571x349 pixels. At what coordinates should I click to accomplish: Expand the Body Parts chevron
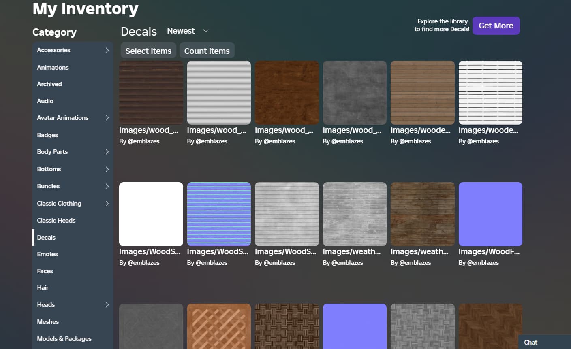pyautogui.click(x=107, y=152)
